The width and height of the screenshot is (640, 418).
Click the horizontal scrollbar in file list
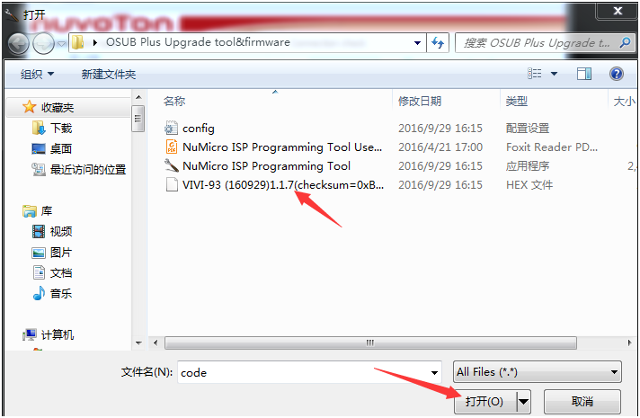[x=370, y=342]
